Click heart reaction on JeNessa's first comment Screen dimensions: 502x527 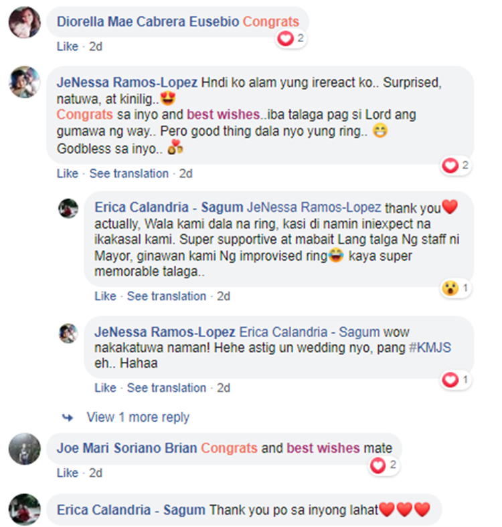[x=450, y=166]
